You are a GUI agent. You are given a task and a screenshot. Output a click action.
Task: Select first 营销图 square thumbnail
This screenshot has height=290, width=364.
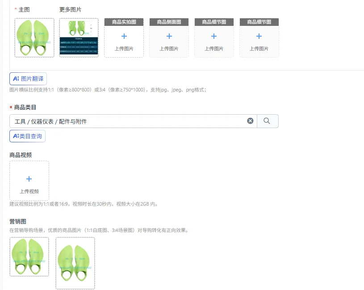point(29,257)
